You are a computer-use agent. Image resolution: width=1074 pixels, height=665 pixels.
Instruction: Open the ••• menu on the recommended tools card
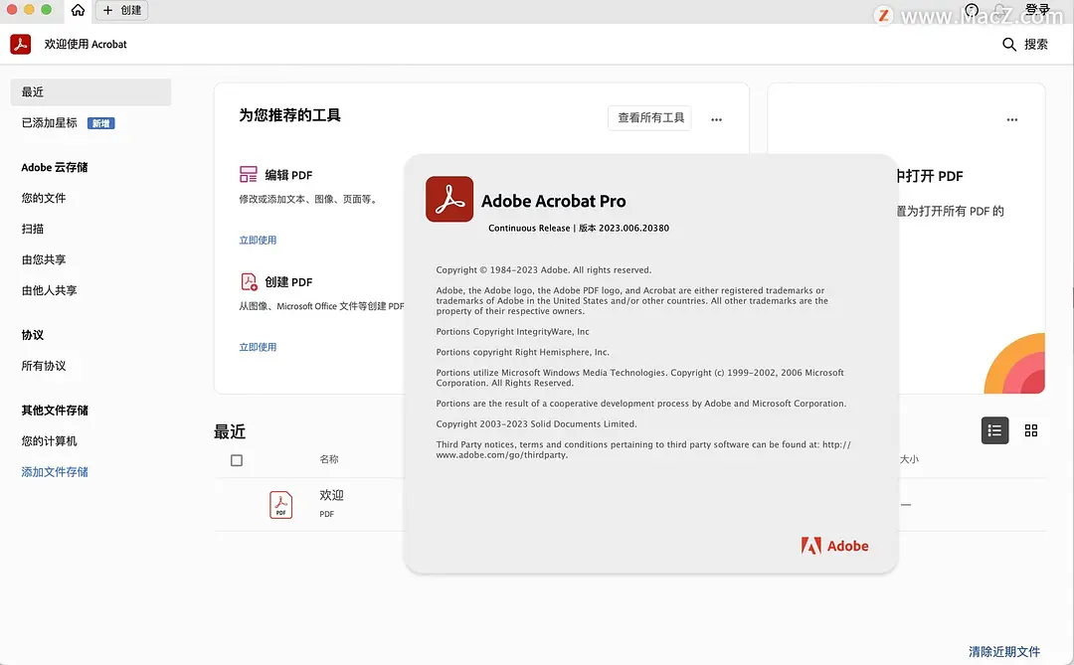[716, 118]
